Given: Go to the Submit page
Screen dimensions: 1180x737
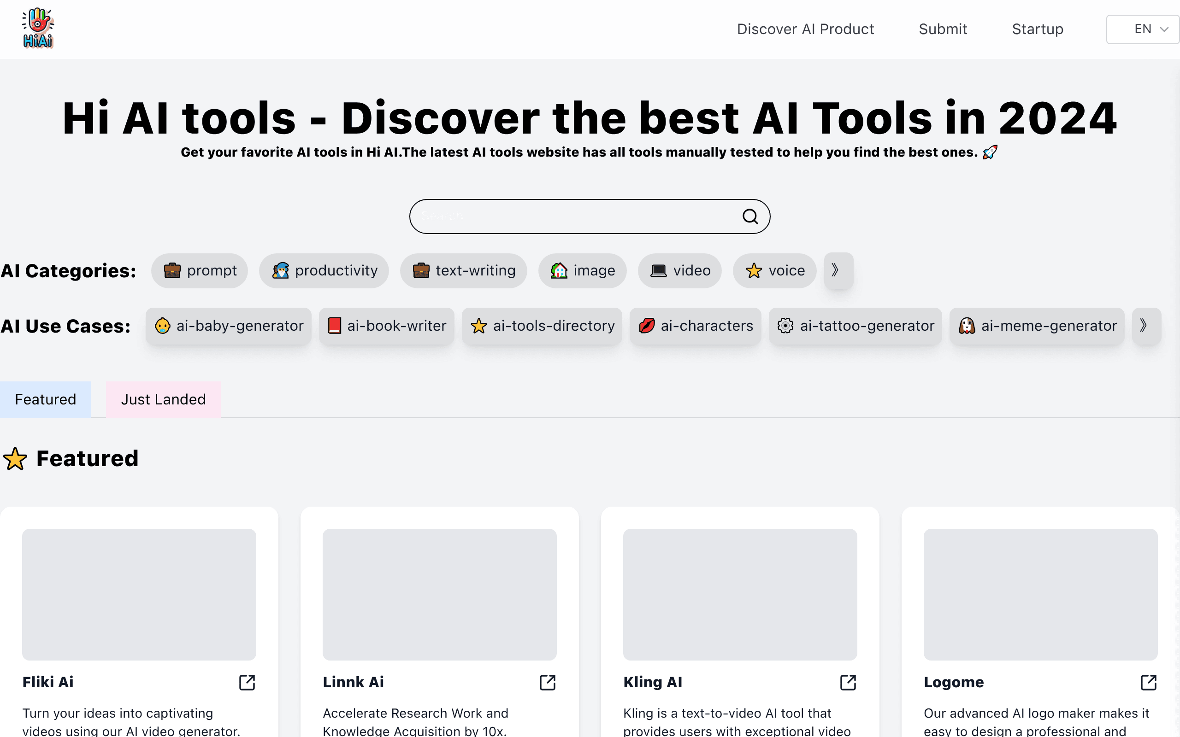Looking at the screenshot, I should (x=943, y=29).
